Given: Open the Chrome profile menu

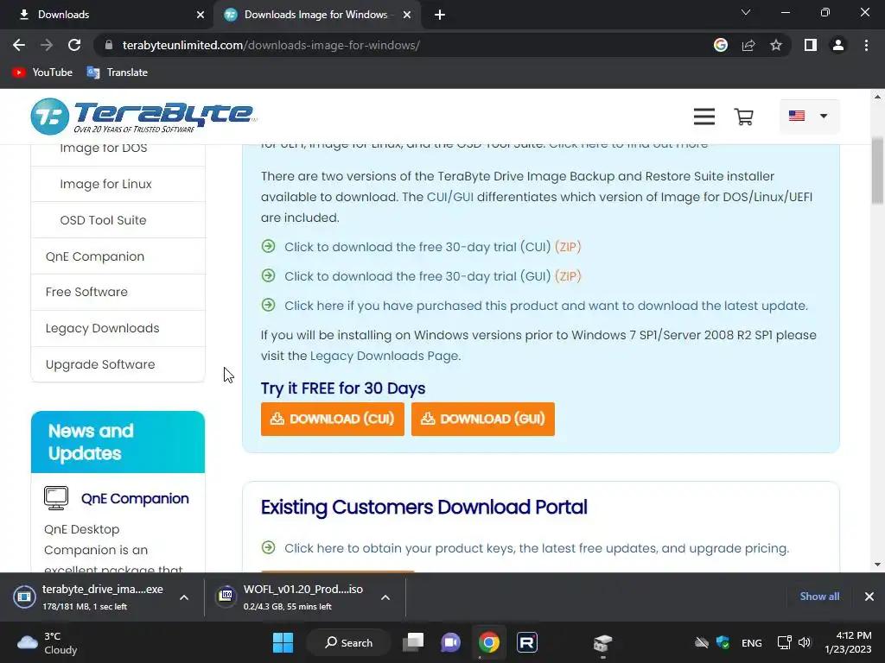Looking at the screenshot, I should point(838,45).
